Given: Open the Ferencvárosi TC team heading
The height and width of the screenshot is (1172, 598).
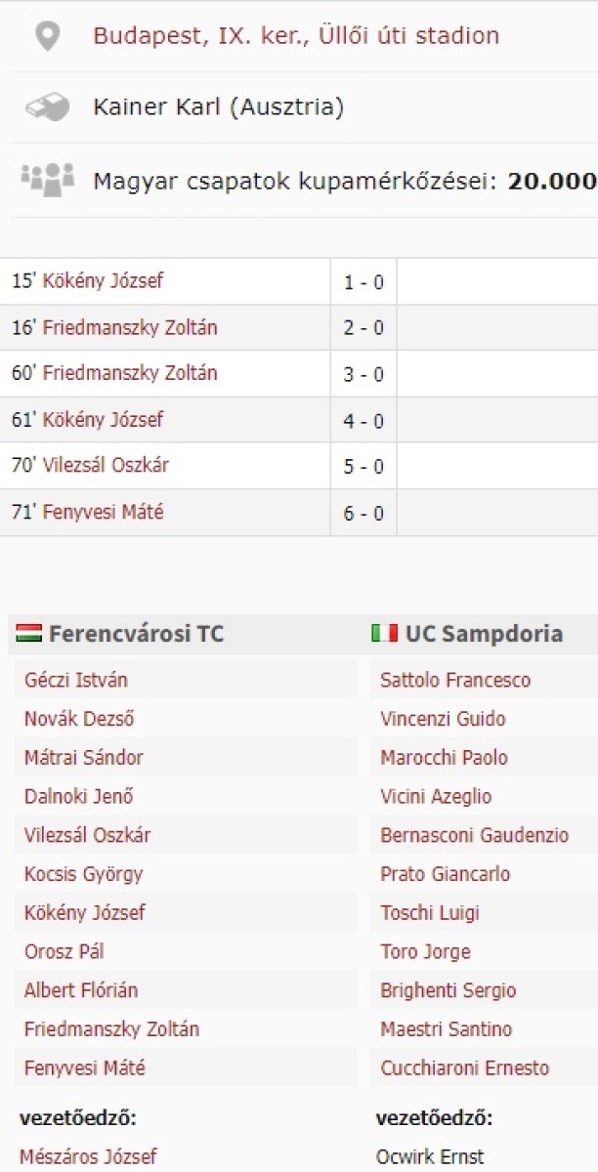Looking at the screenshot, I should pyautogui.click(x=136, y=634).
